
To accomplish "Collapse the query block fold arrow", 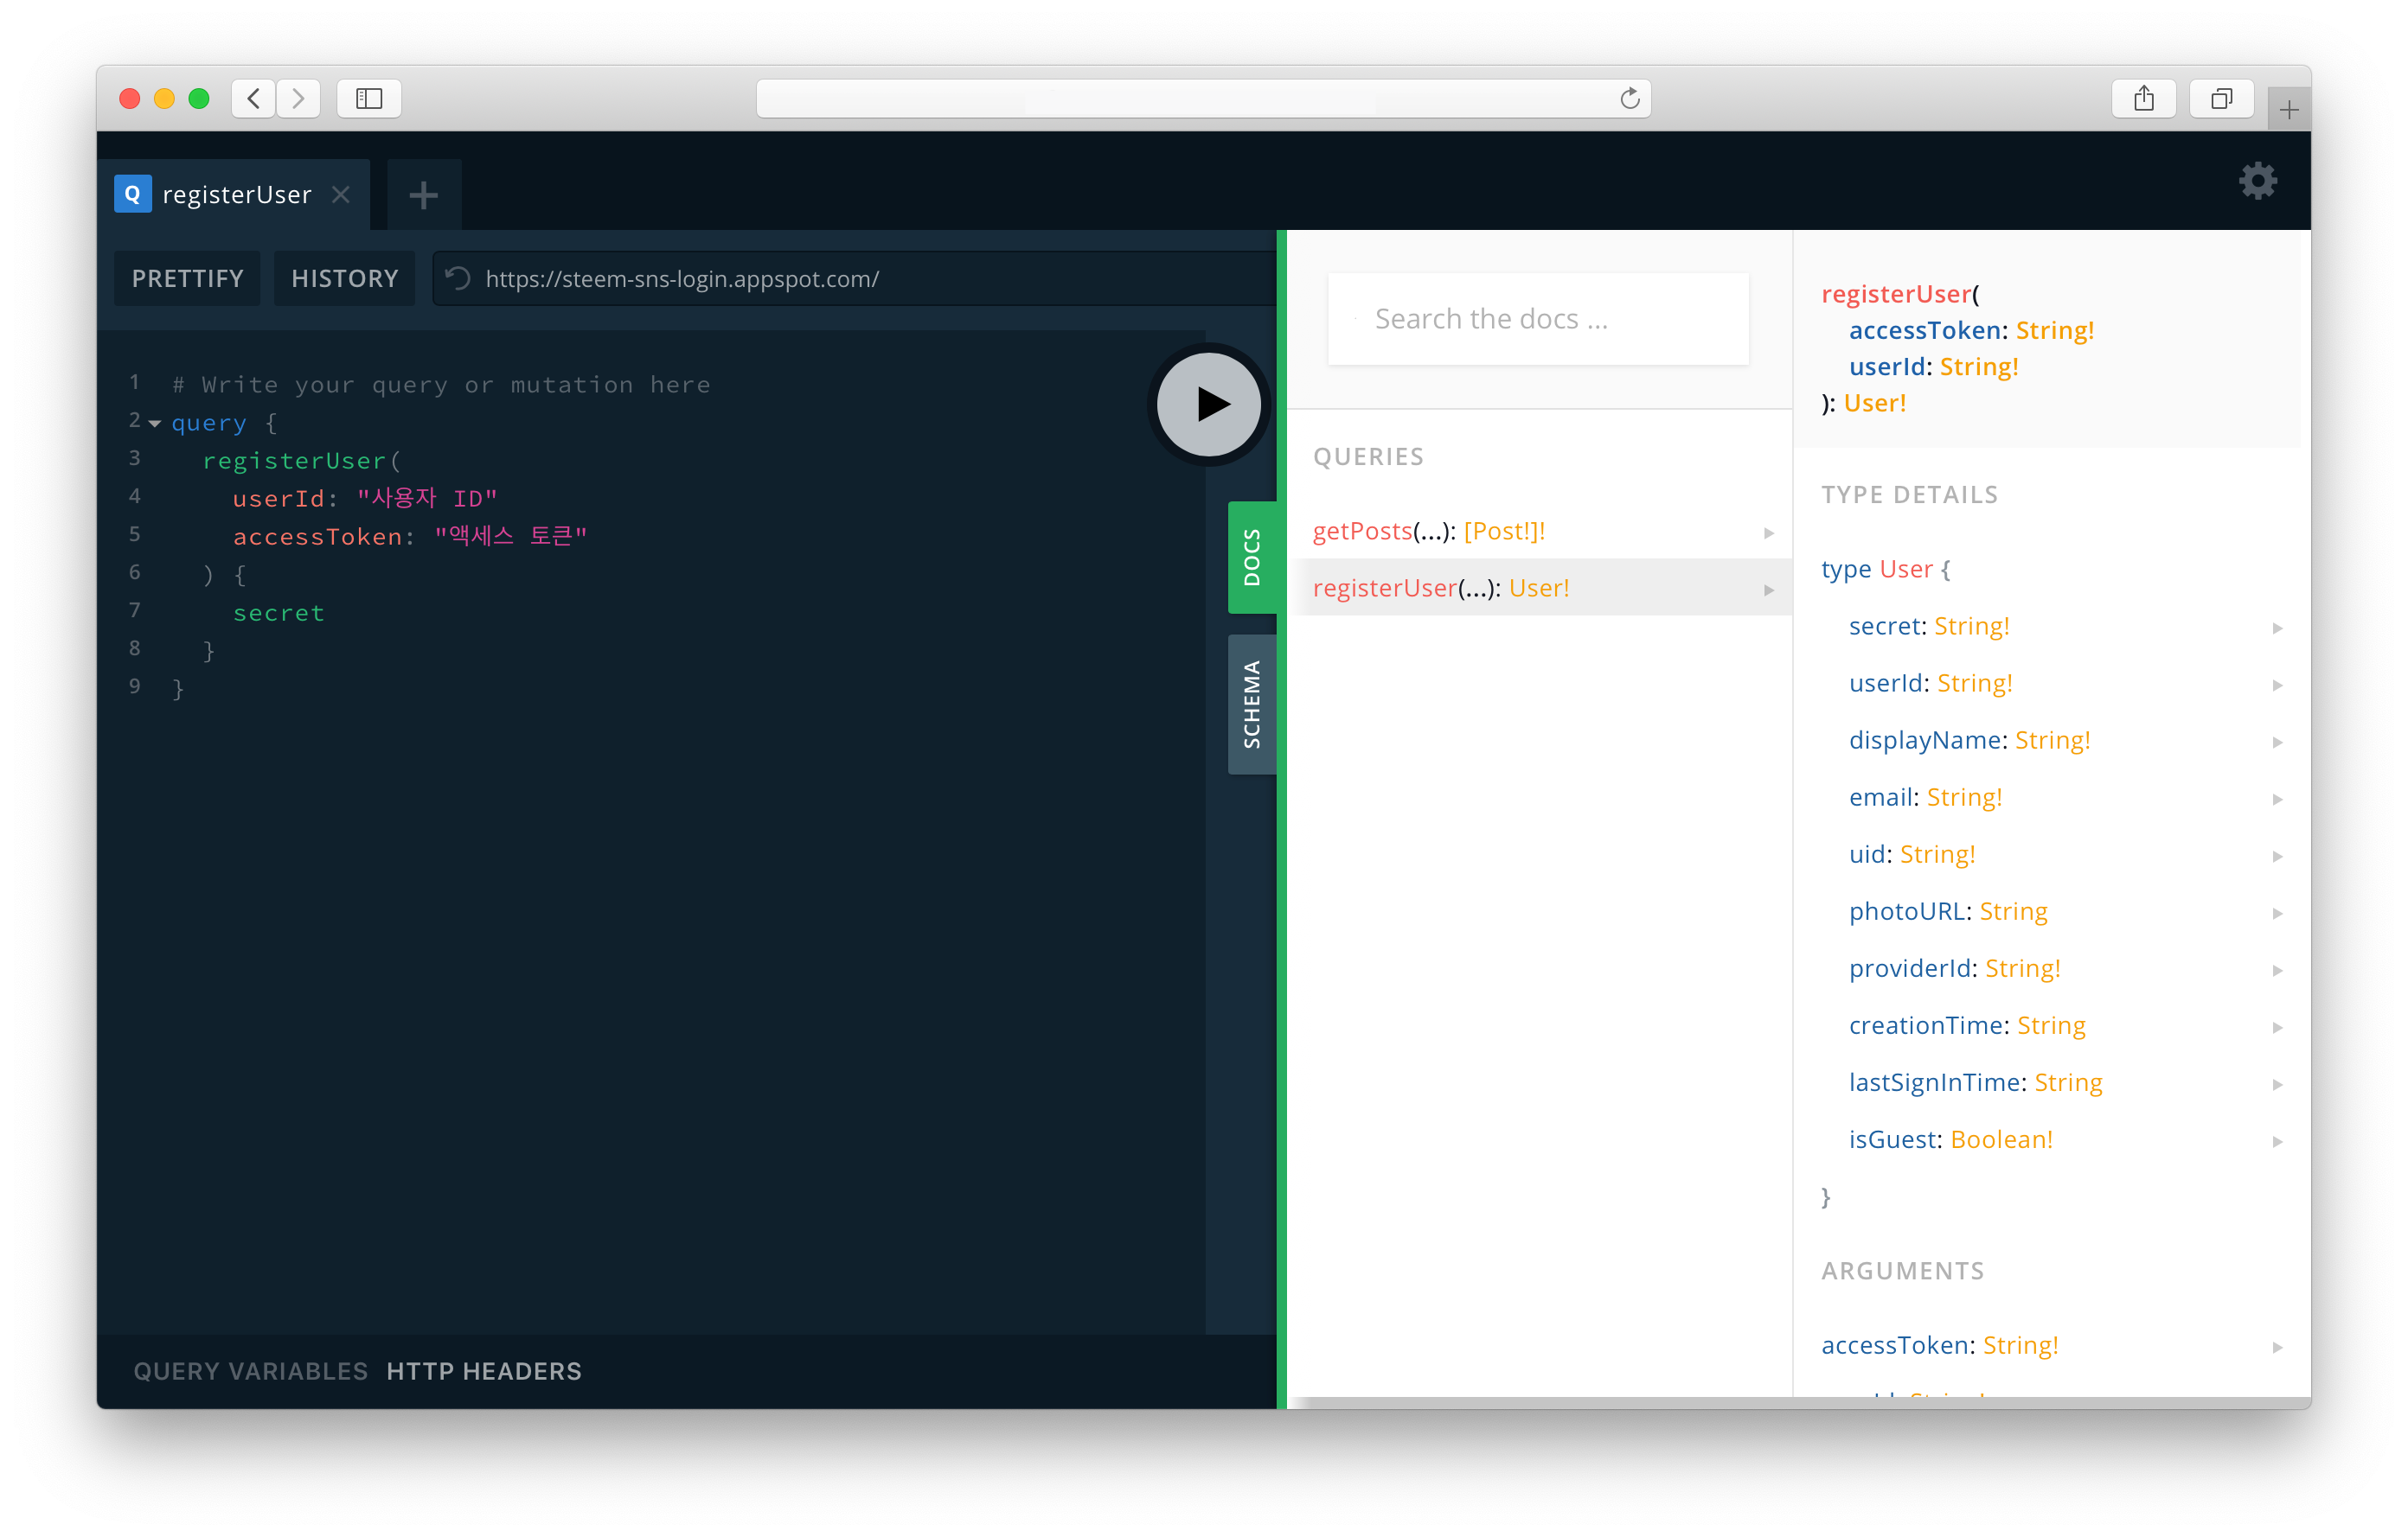I will coord(155,424).
